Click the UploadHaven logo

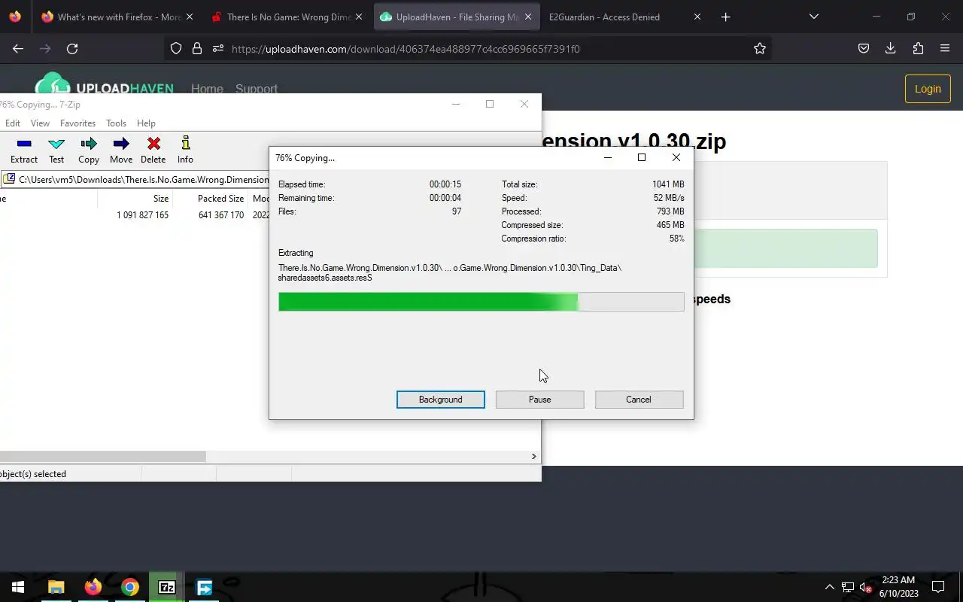tap(105, 84)
